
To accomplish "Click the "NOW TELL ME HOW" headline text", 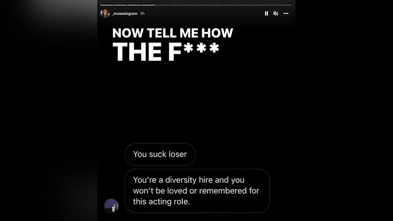I will coord(173,33).
